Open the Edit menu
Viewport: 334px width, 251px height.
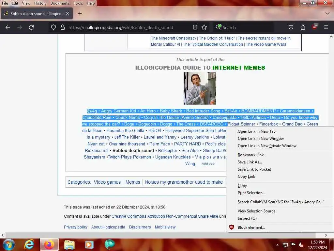[x=15, y=3]
